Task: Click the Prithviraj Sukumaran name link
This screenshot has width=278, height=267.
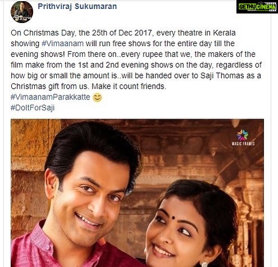Action: (x=78, y=6)
